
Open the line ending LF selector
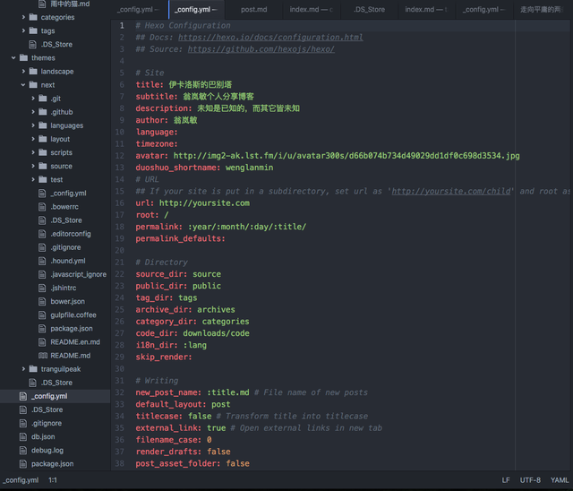[x=506, y=480]
